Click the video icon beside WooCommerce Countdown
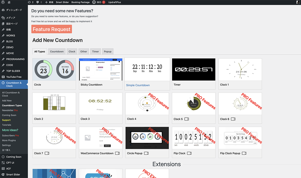 [117, 153]
